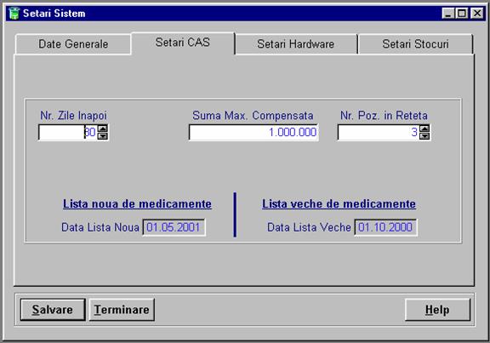Focus the Nr. Zile Inapoi input field
The image size is (490, 343).
pyautogui.click(x=68, y=132)
